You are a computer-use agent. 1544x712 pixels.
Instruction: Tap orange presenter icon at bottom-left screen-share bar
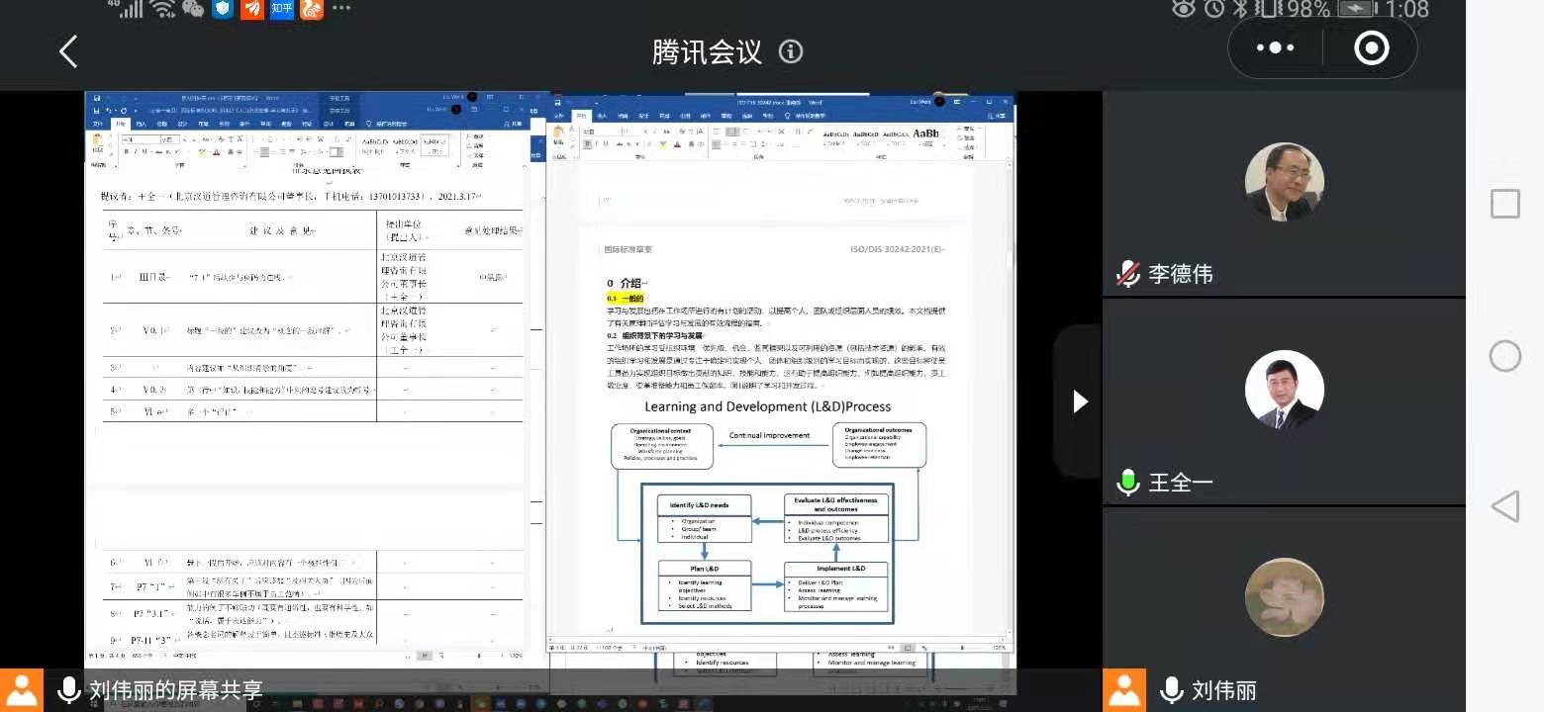(21, 690)
